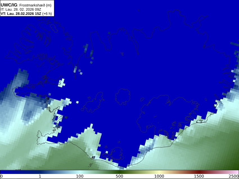This screenshot has width=239, height=179.
Task: Click the colorbar label "1000"
Action: pyautogui.click(x=159, y=176)
